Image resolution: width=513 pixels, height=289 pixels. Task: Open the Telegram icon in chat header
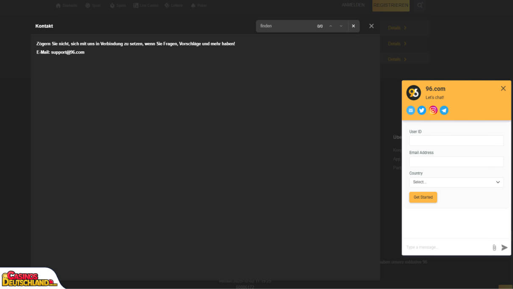click(444, 110)
